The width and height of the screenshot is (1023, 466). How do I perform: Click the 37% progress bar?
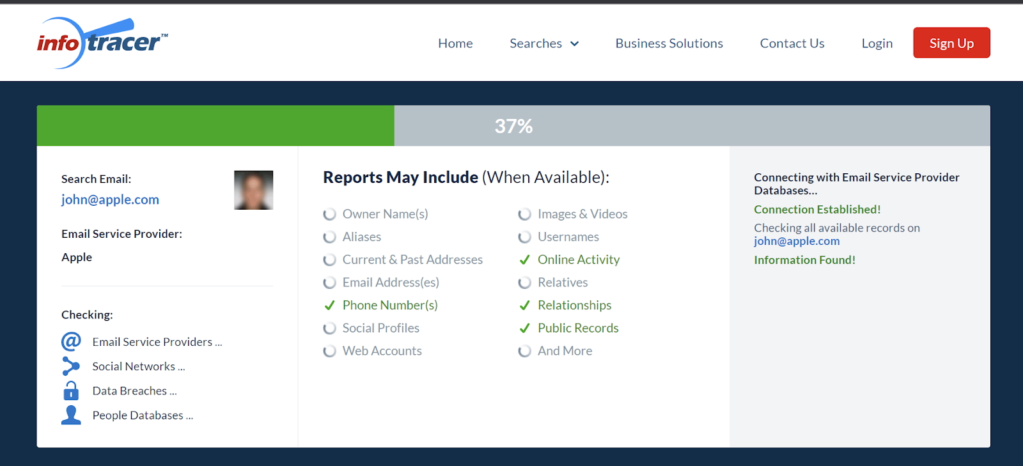coord(513,126)
